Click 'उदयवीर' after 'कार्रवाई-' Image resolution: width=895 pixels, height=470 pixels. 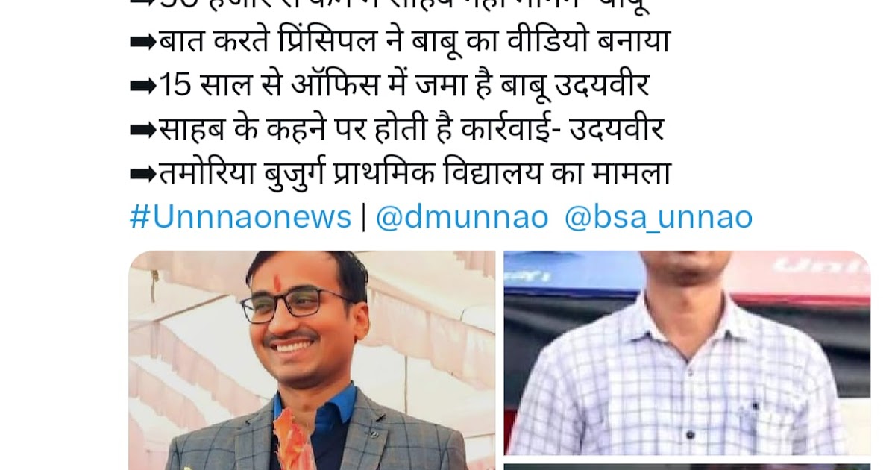click(x=616, y=129)
